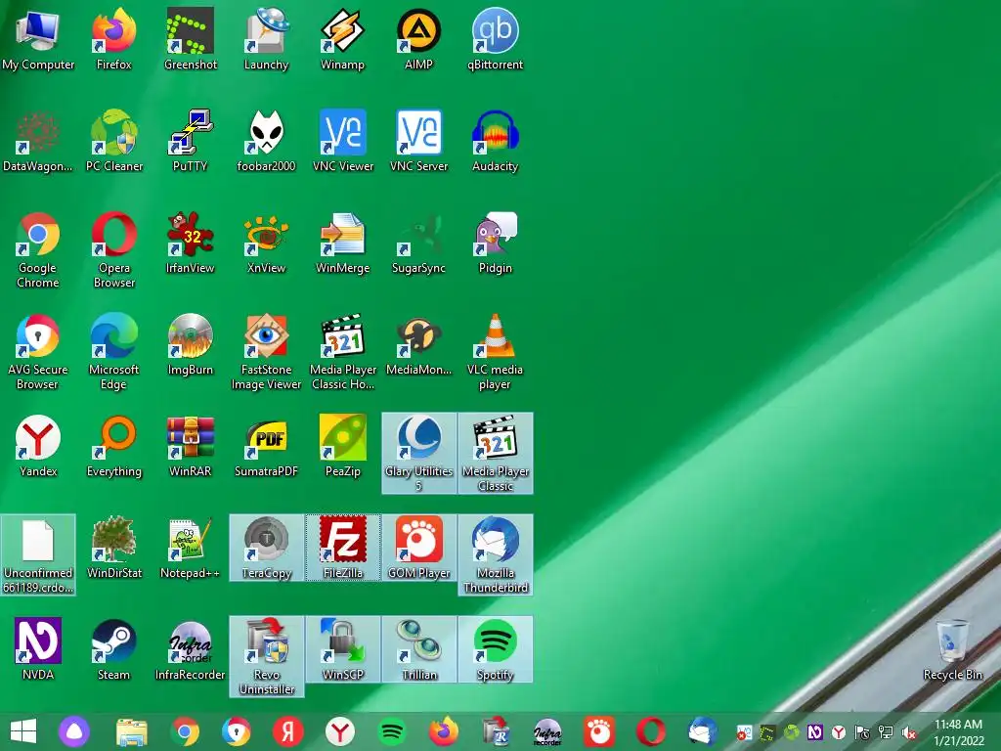Open the Recycle Bin on the desktop
The width and height of the screenshot is (1001, 751).
(x=952, y=649)
